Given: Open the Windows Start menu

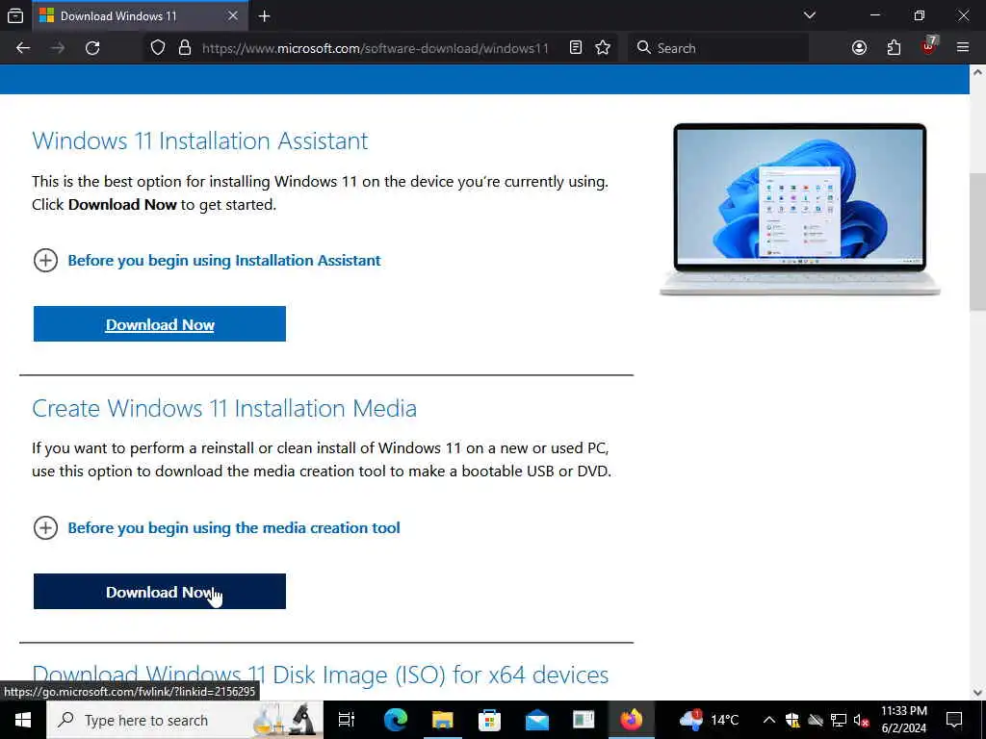Looking at the screenshot, I should tap(23, 720).
